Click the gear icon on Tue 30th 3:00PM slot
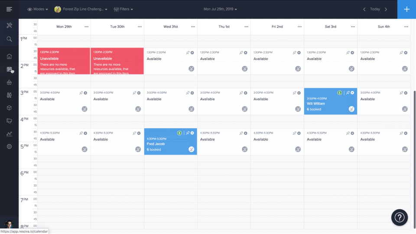 pos(139,93)
